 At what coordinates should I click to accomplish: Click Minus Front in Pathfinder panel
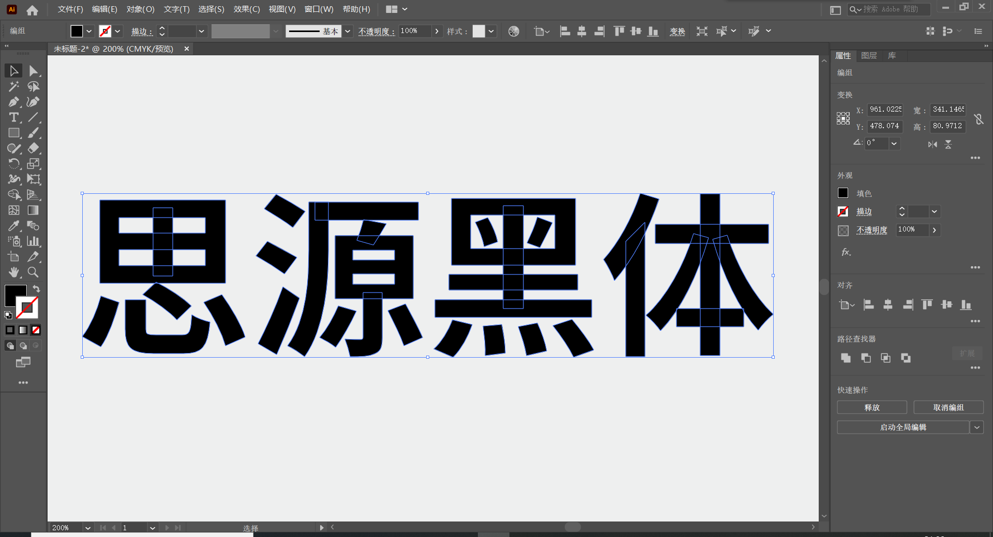[x=866, y=358]
